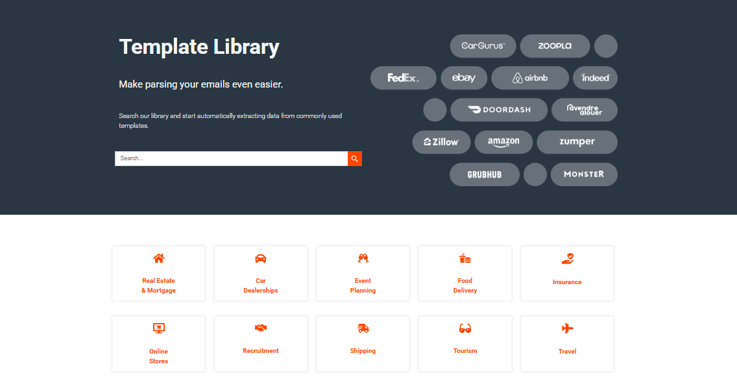Click 'Make parsing your emails even easier.' text
The height and width of the screenshot is (386, 737).
tap(200, 84)
